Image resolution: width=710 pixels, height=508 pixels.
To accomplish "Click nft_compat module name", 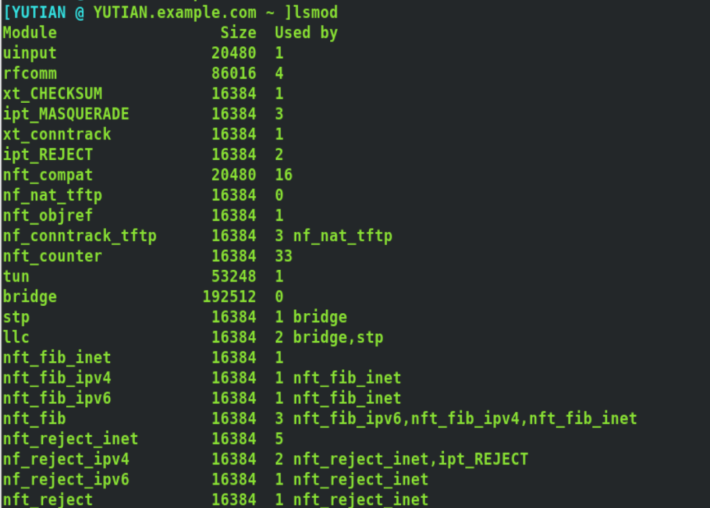I will [48, 175].
